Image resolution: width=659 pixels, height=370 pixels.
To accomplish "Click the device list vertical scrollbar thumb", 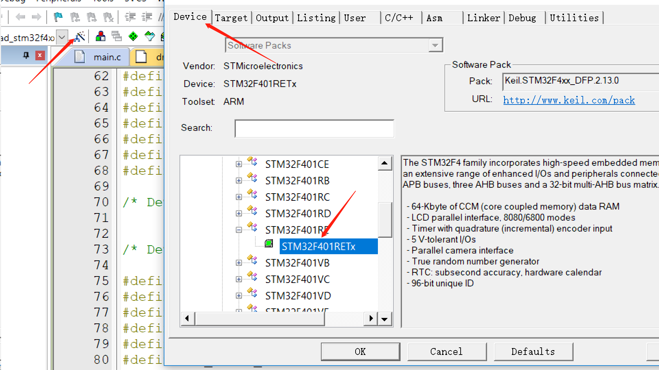I will 385,219.
